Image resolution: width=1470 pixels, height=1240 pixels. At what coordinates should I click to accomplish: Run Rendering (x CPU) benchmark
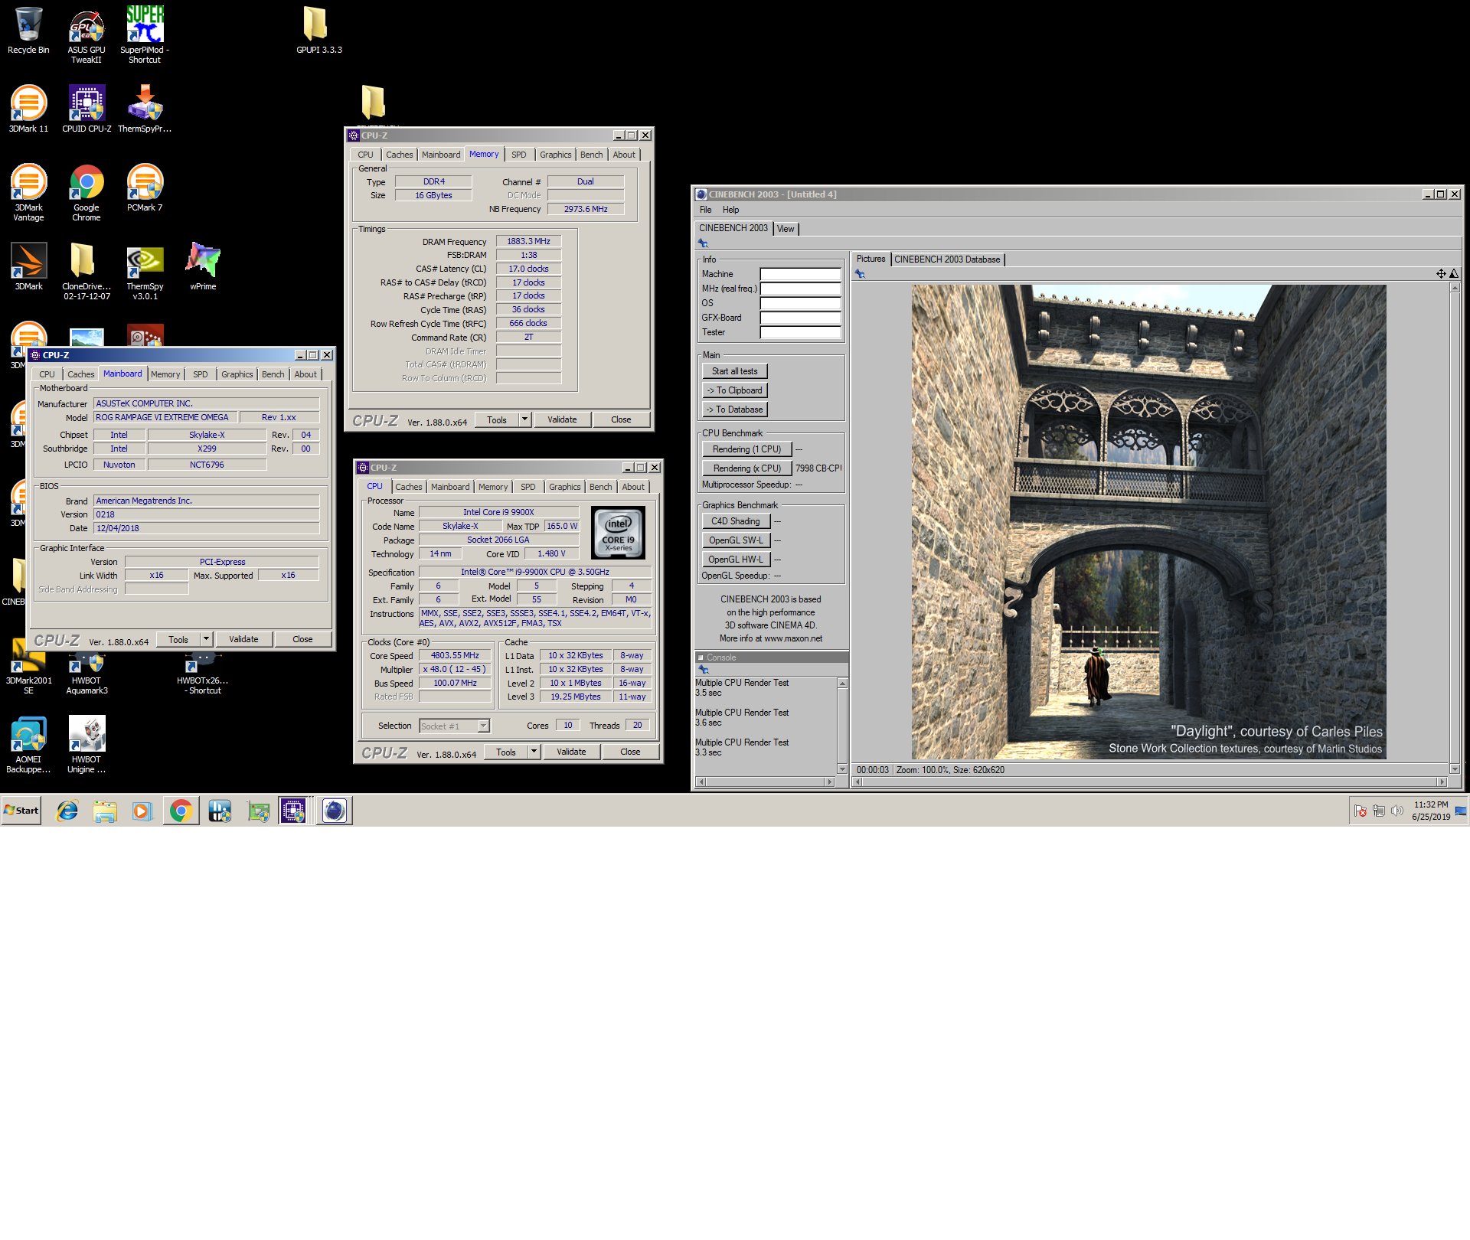coord(746,468)
